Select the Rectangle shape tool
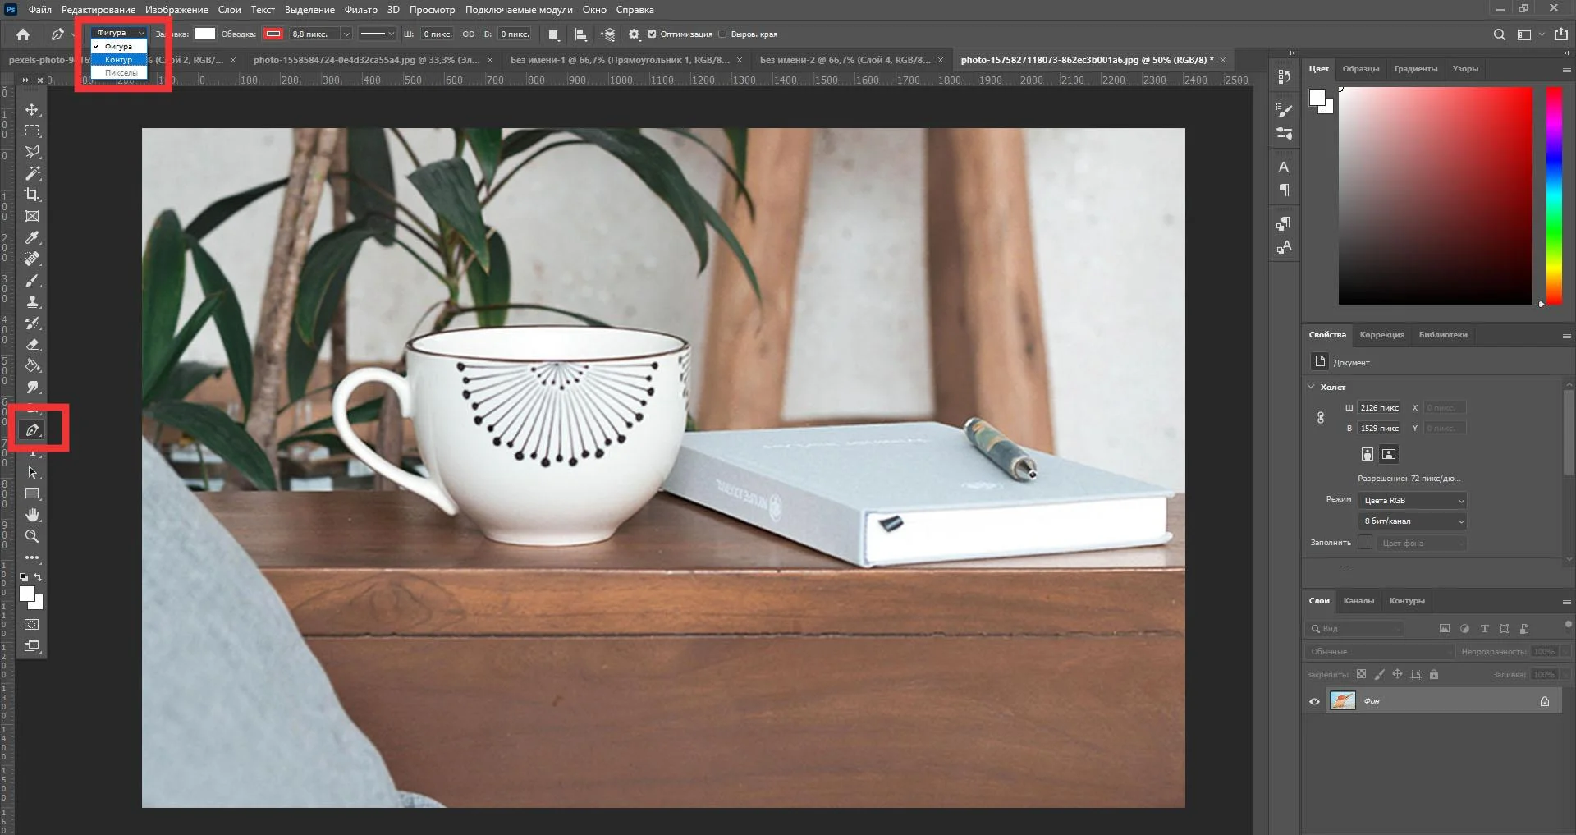1576x835 pixels. (x=32, y=493)
